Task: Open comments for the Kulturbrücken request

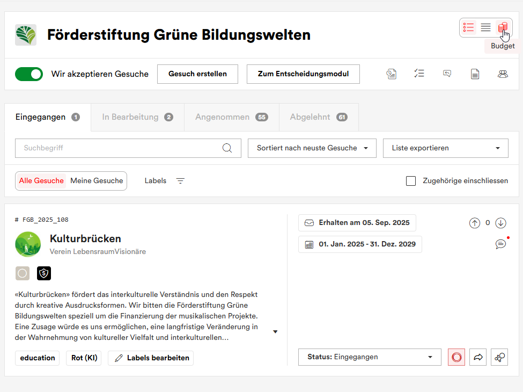Action: (500, 244)
